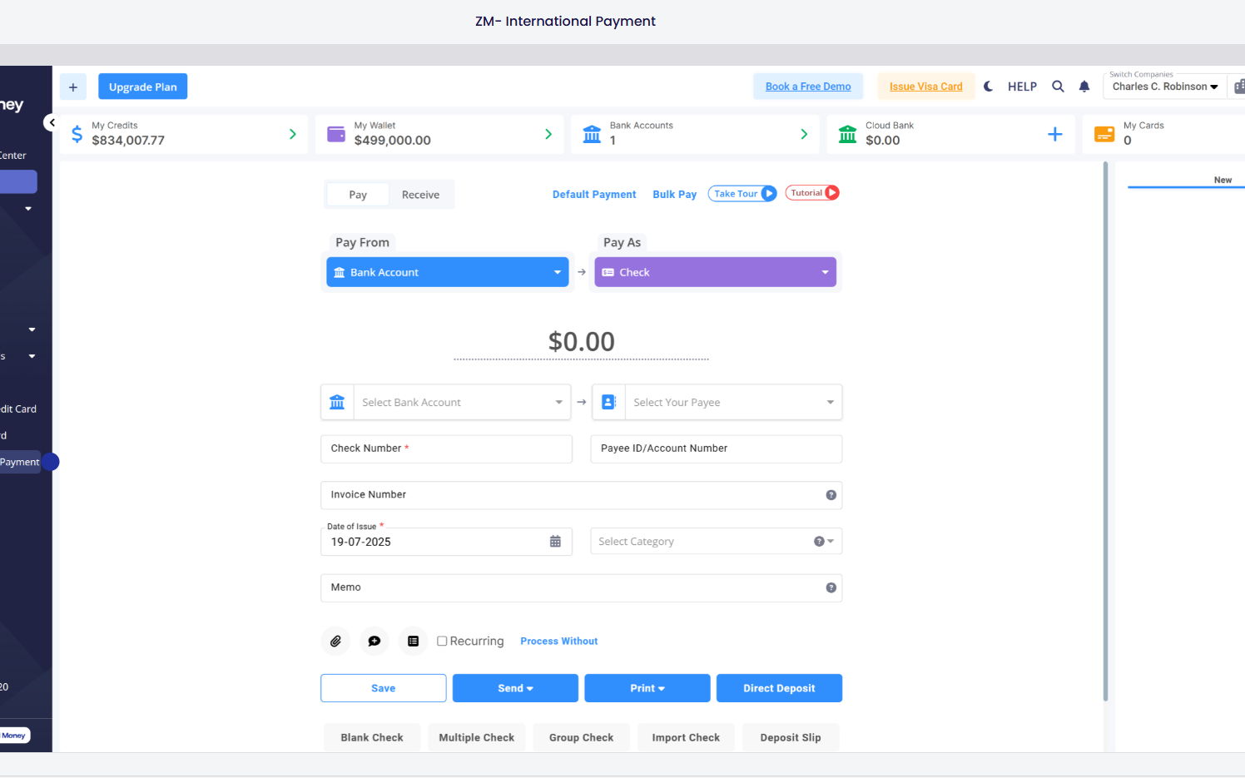The height and width of the screenshot is (778, 1245).
Task: Open the comment bubble icon
Action: (374, 641)
